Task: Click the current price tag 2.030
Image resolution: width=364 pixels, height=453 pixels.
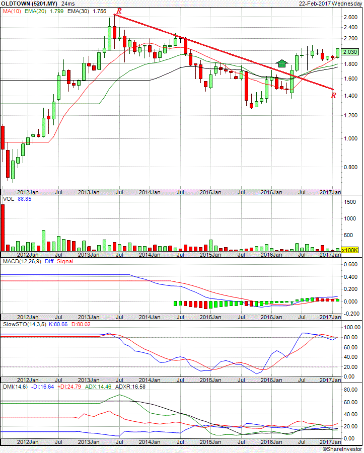Action: click(x=350, y=52)
